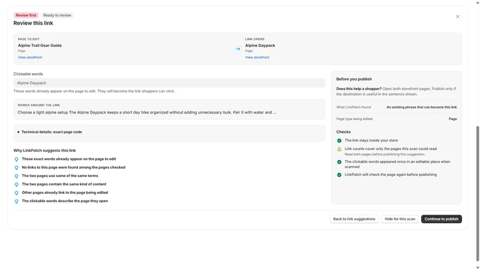This screenshot has height=270, width=480.
Task: Open View storefront for Alpine Trail Gear Guide
Action: tap(30, 57)
